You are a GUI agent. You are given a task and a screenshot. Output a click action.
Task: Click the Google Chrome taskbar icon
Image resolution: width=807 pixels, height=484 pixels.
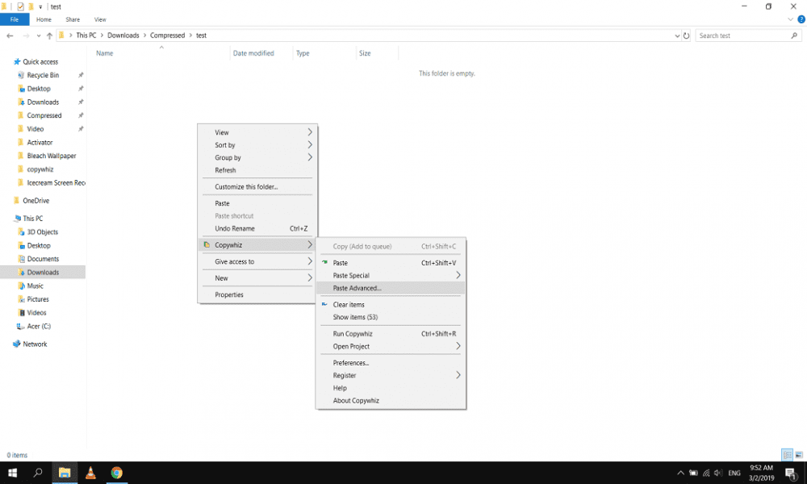coord(117,473)
